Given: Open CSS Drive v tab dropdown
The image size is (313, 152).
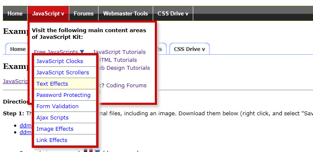Looking at the screenshot, I should tap(189, 49).
